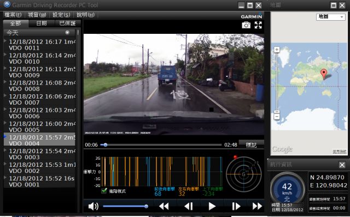Screen dimensions: 350x217
Task: Switch to the 全部 tab
Action: 16,23
